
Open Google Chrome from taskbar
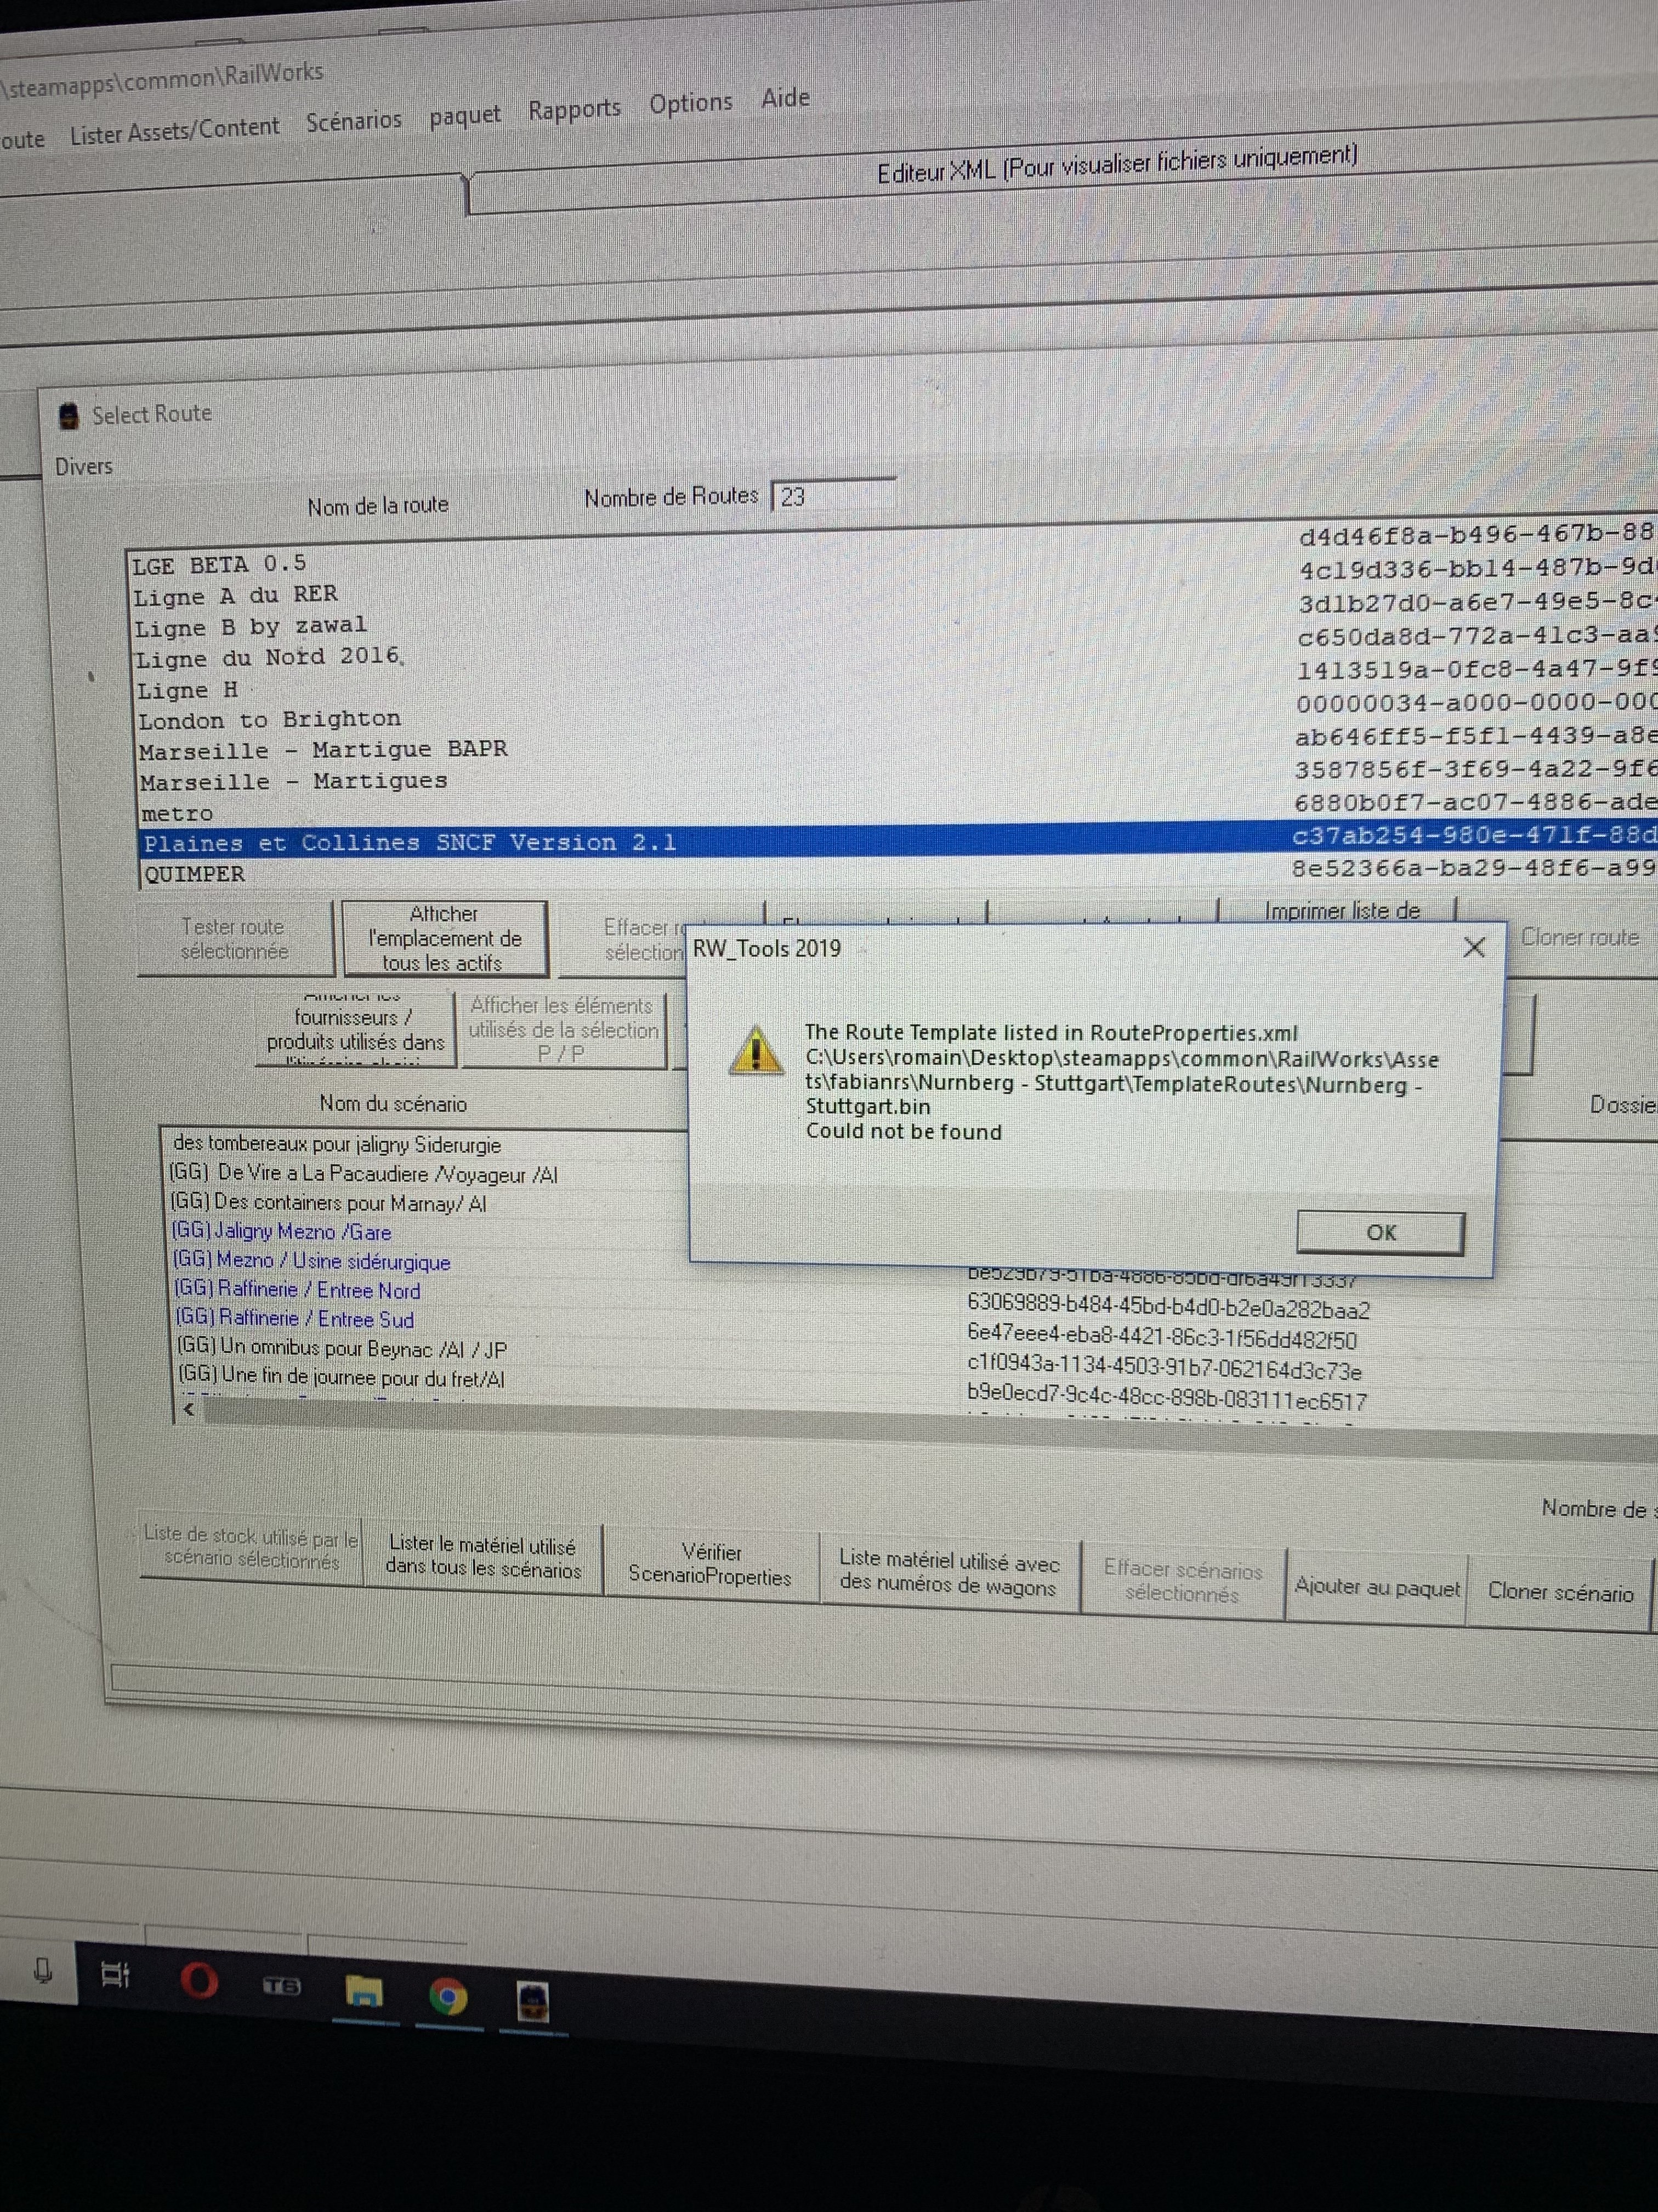tap(448, 1997)
